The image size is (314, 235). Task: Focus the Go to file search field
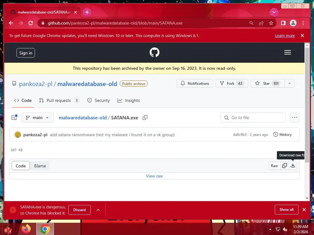pos(253,117)
